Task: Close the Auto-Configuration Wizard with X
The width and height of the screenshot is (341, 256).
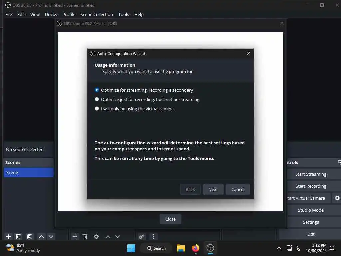Action: [x=248, y=53]
